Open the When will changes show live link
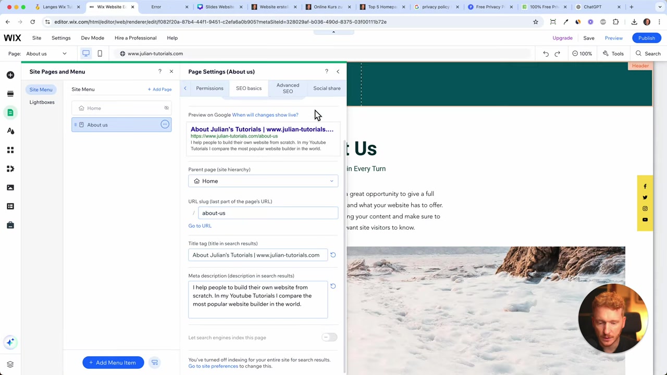Image resolution: width=667 pixels, height=375 pixels. (265, 115)
